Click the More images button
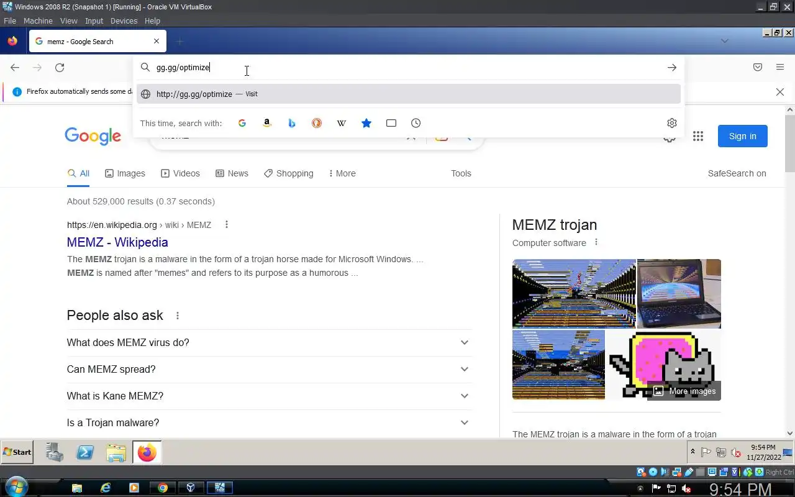The height and width of the screenshot is (497, 795). click(684, 391)
